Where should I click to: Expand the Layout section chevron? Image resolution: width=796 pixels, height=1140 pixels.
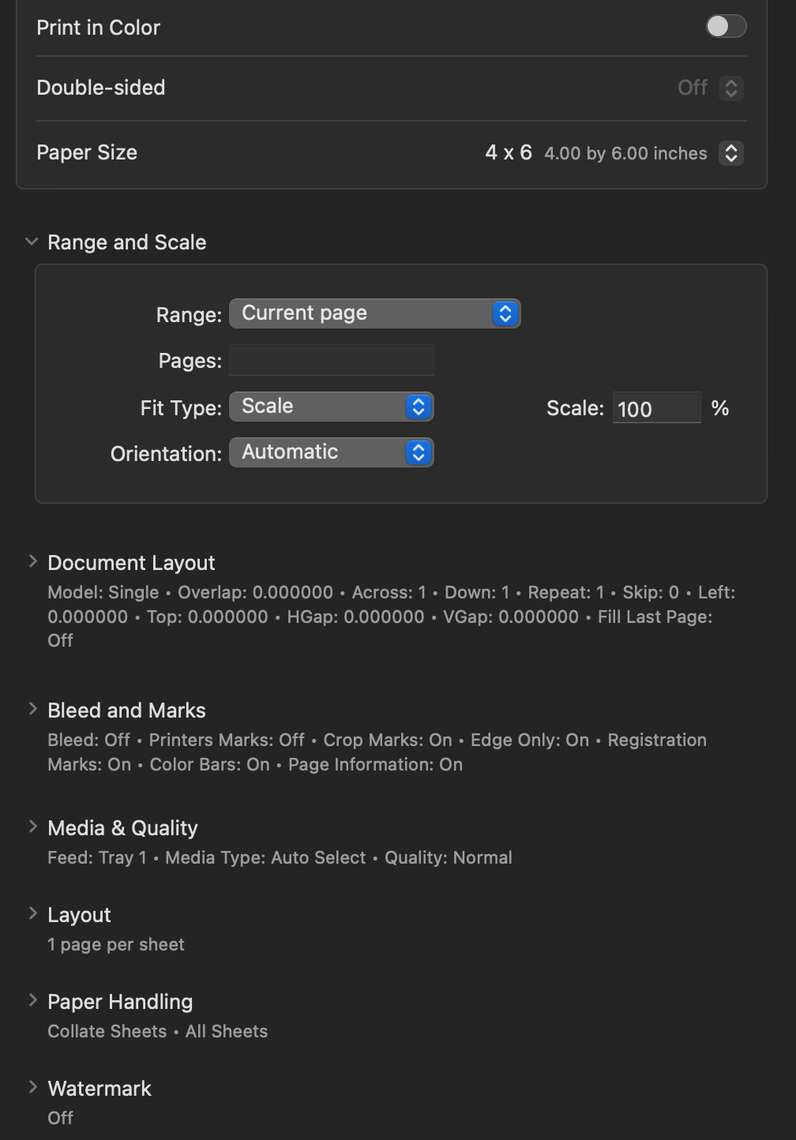point(32,913)
